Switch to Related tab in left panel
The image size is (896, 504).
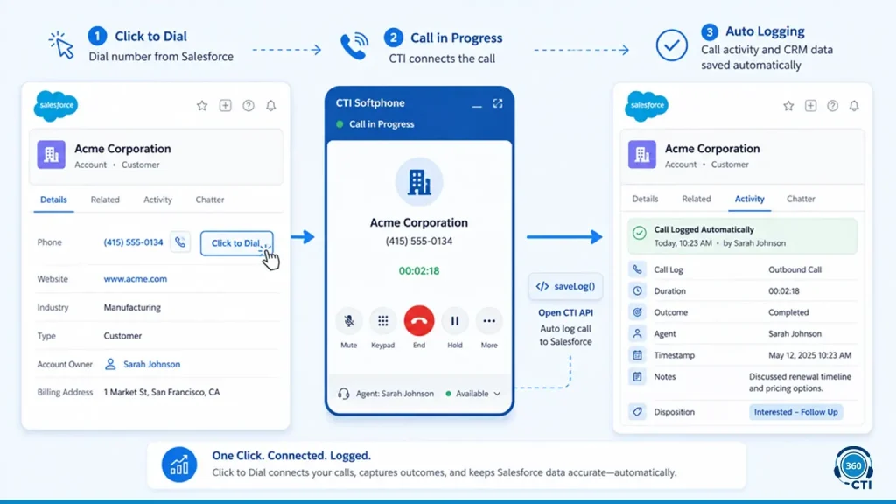105,199
